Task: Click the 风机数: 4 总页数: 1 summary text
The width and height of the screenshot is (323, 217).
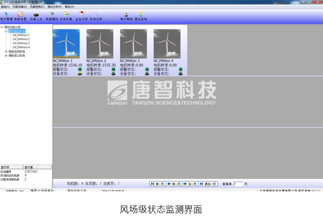Action: click(x=84, y=183)
